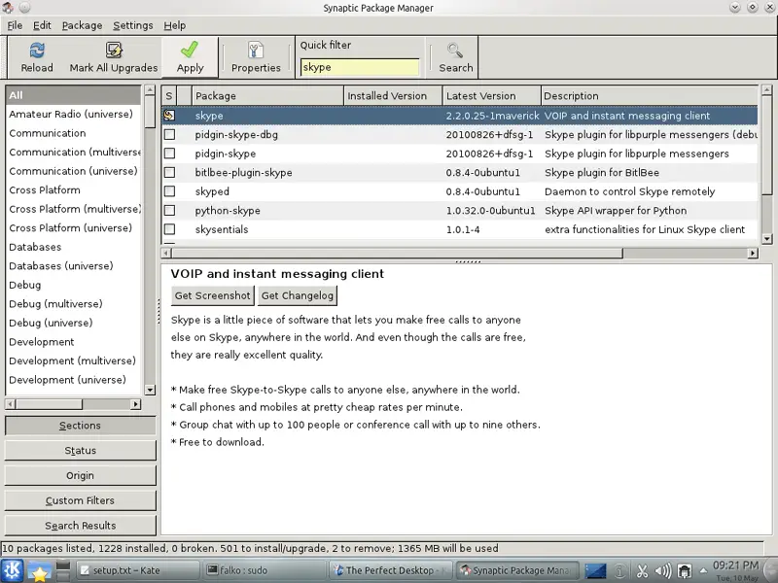Click the Get Changelog button
Screen dimensions: 778x583
coord(298,295)
